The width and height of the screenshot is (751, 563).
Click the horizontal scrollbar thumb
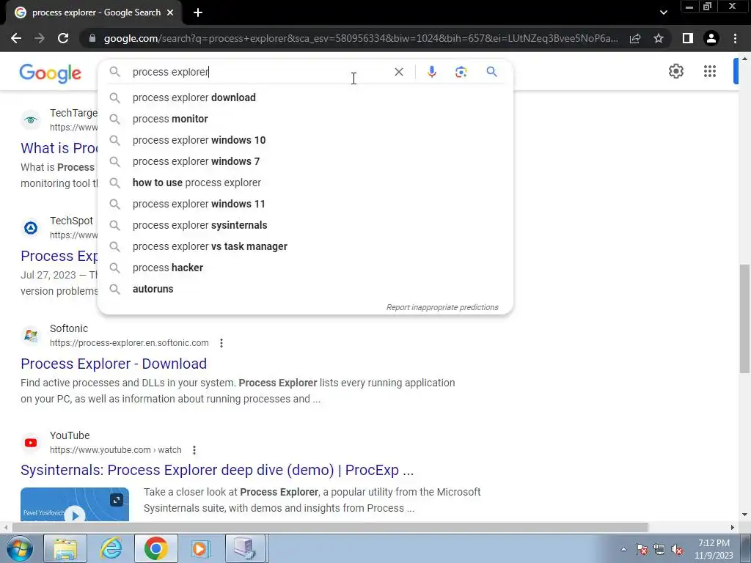coord(331,527)
